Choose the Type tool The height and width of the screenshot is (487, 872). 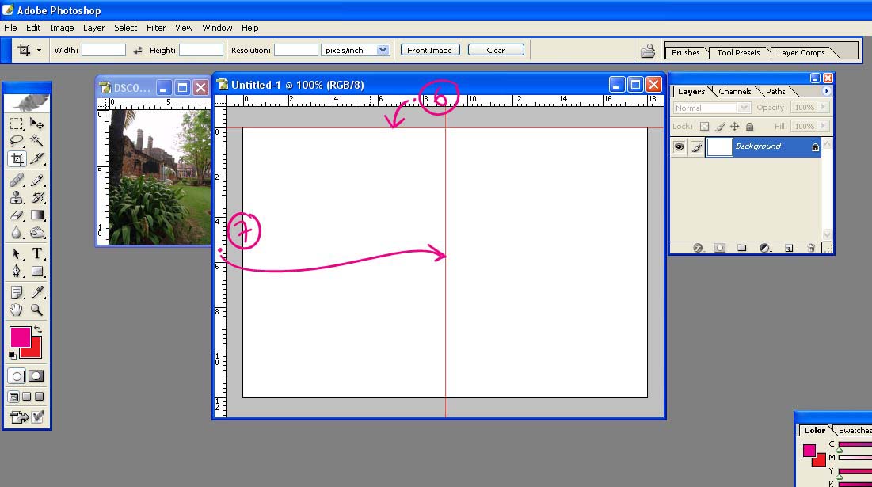(x=36, y=254)
